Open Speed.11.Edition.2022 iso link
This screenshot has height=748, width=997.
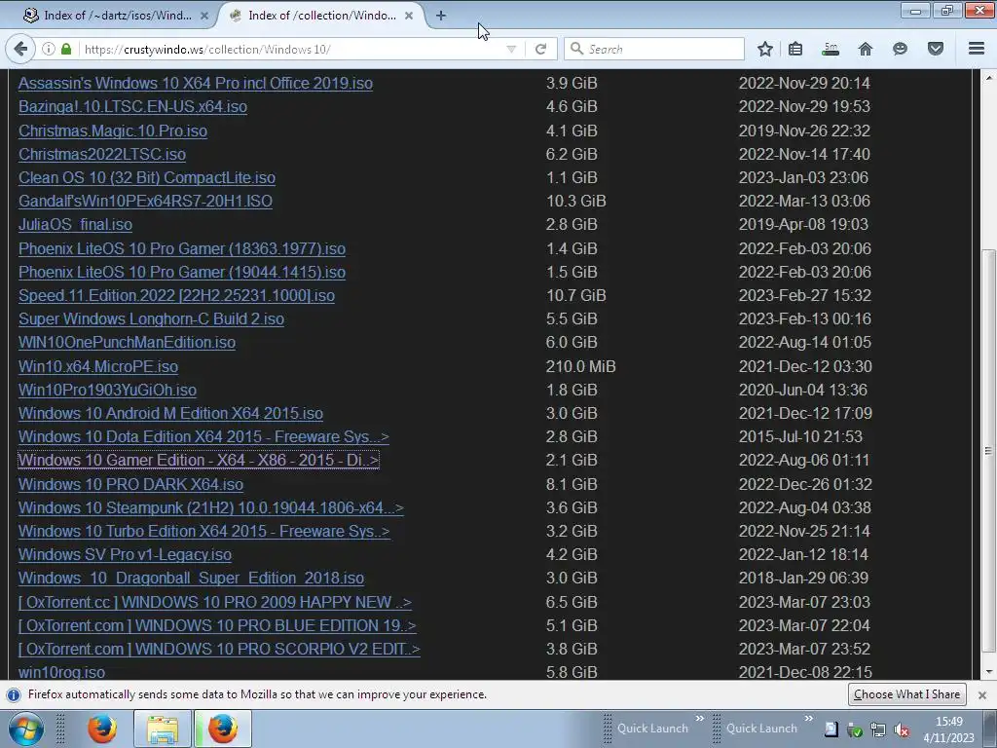[x=176, y=296]
